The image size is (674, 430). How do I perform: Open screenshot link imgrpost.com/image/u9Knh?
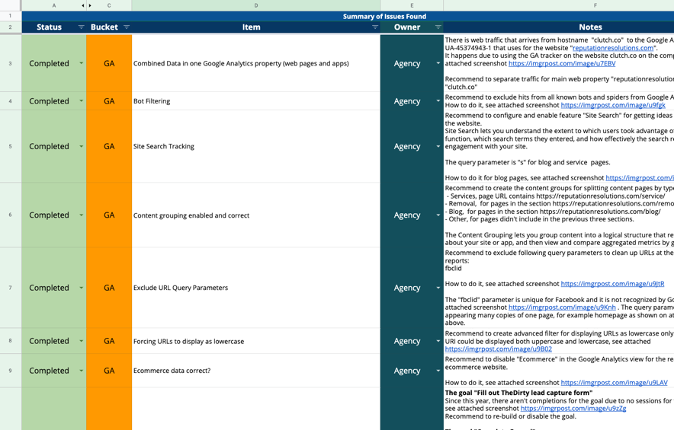click(562, 307)
